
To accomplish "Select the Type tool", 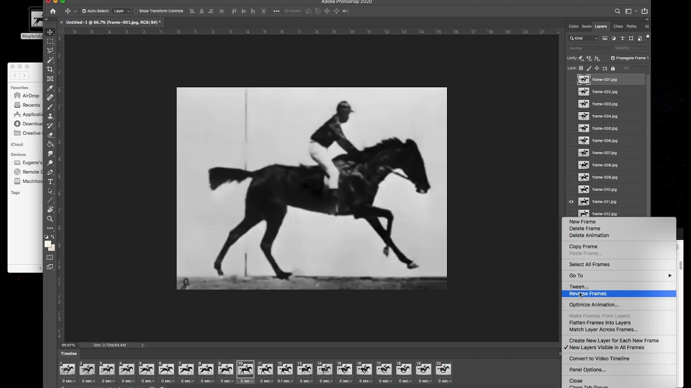I will [x=50, y=182].
